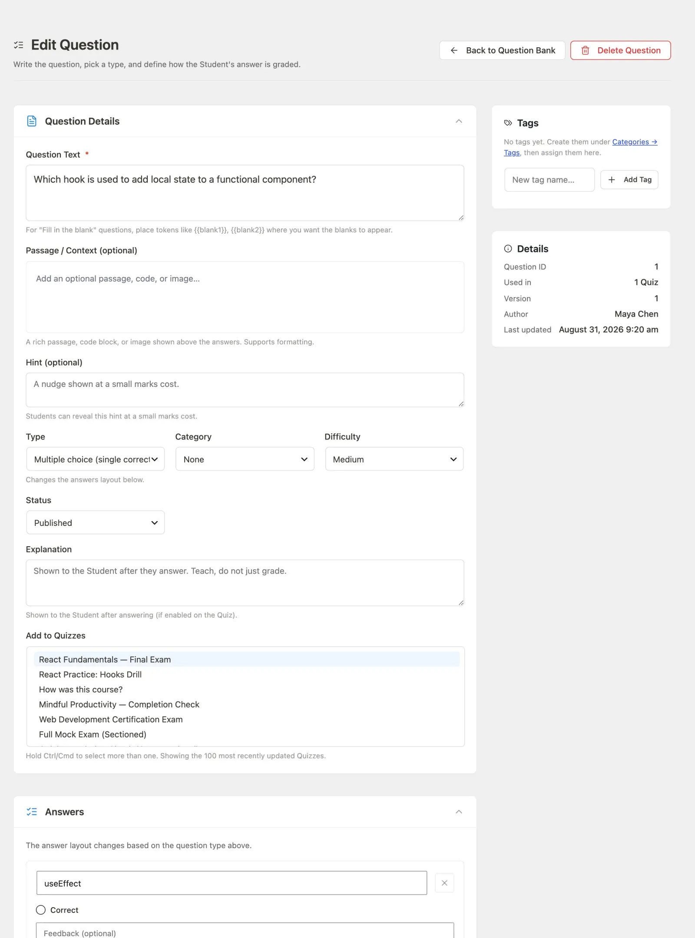This screenshot has height=938, width=695.
Task: Open the Difficulty dropdown showing Medium
Action: pos(394,459)
